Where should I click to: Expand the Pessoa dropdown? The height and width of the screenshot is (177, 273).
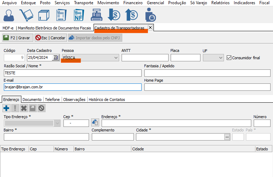[116, 58]
